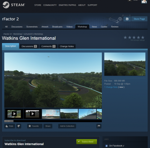Open ABOUT menu item
This screenshot has width=150, height=148.
(x=82, y=5)
